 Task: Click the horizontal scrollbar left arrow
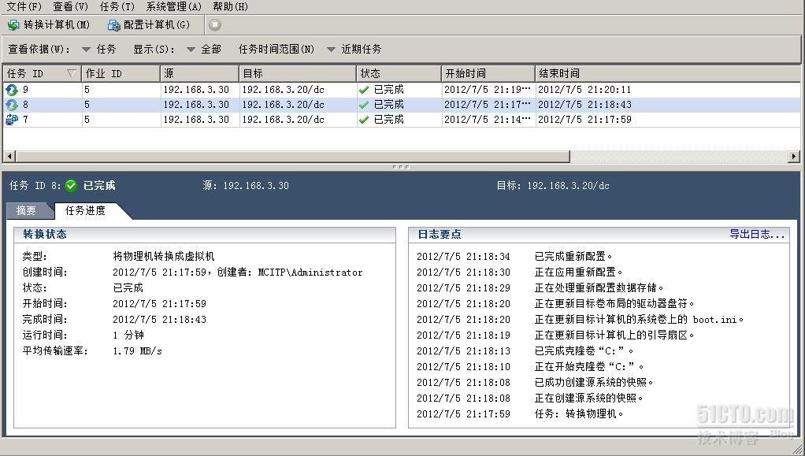[9, 156]
